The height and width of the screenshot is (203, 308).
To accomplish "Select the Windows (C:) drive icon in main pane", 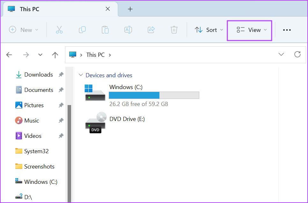I will [x=95, y=93].
